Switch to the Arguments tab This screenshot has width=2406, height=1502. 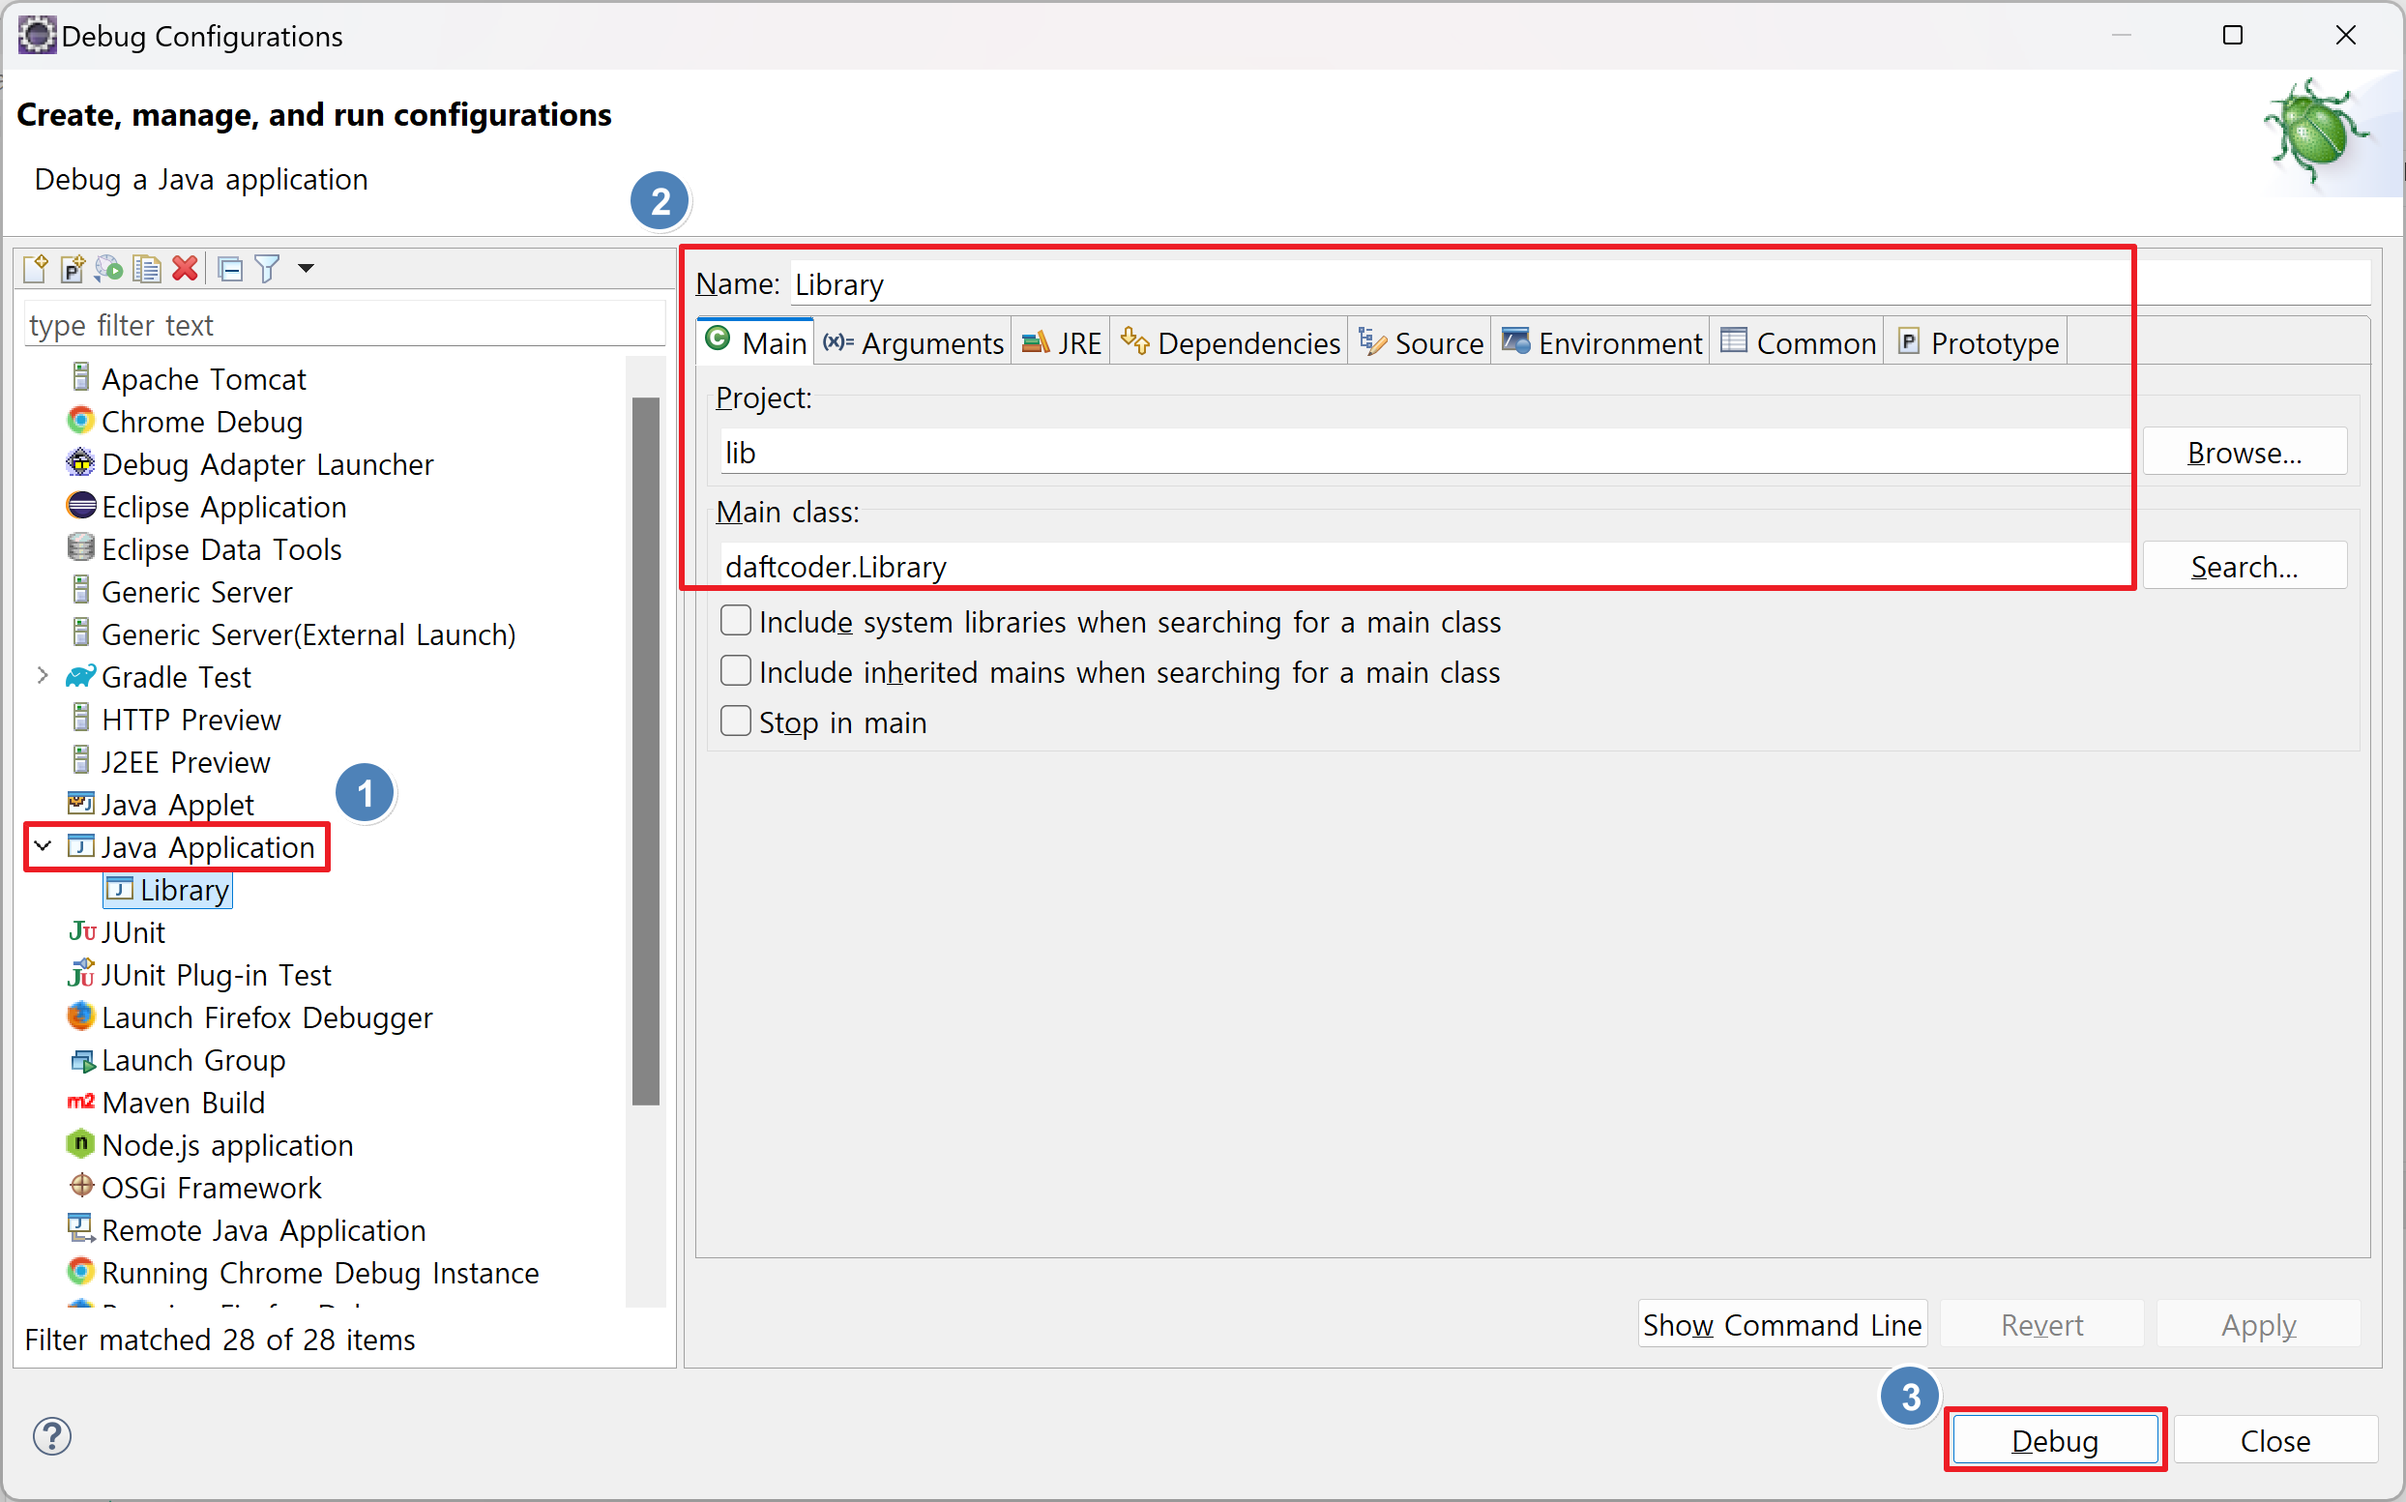(x=914, y=342)
